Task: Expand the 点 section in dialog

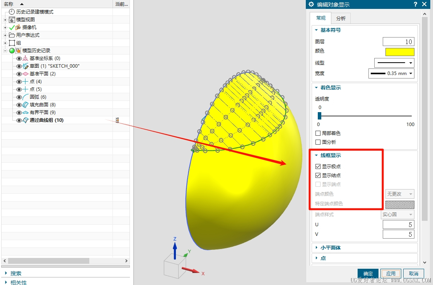Action: point(317,258)
